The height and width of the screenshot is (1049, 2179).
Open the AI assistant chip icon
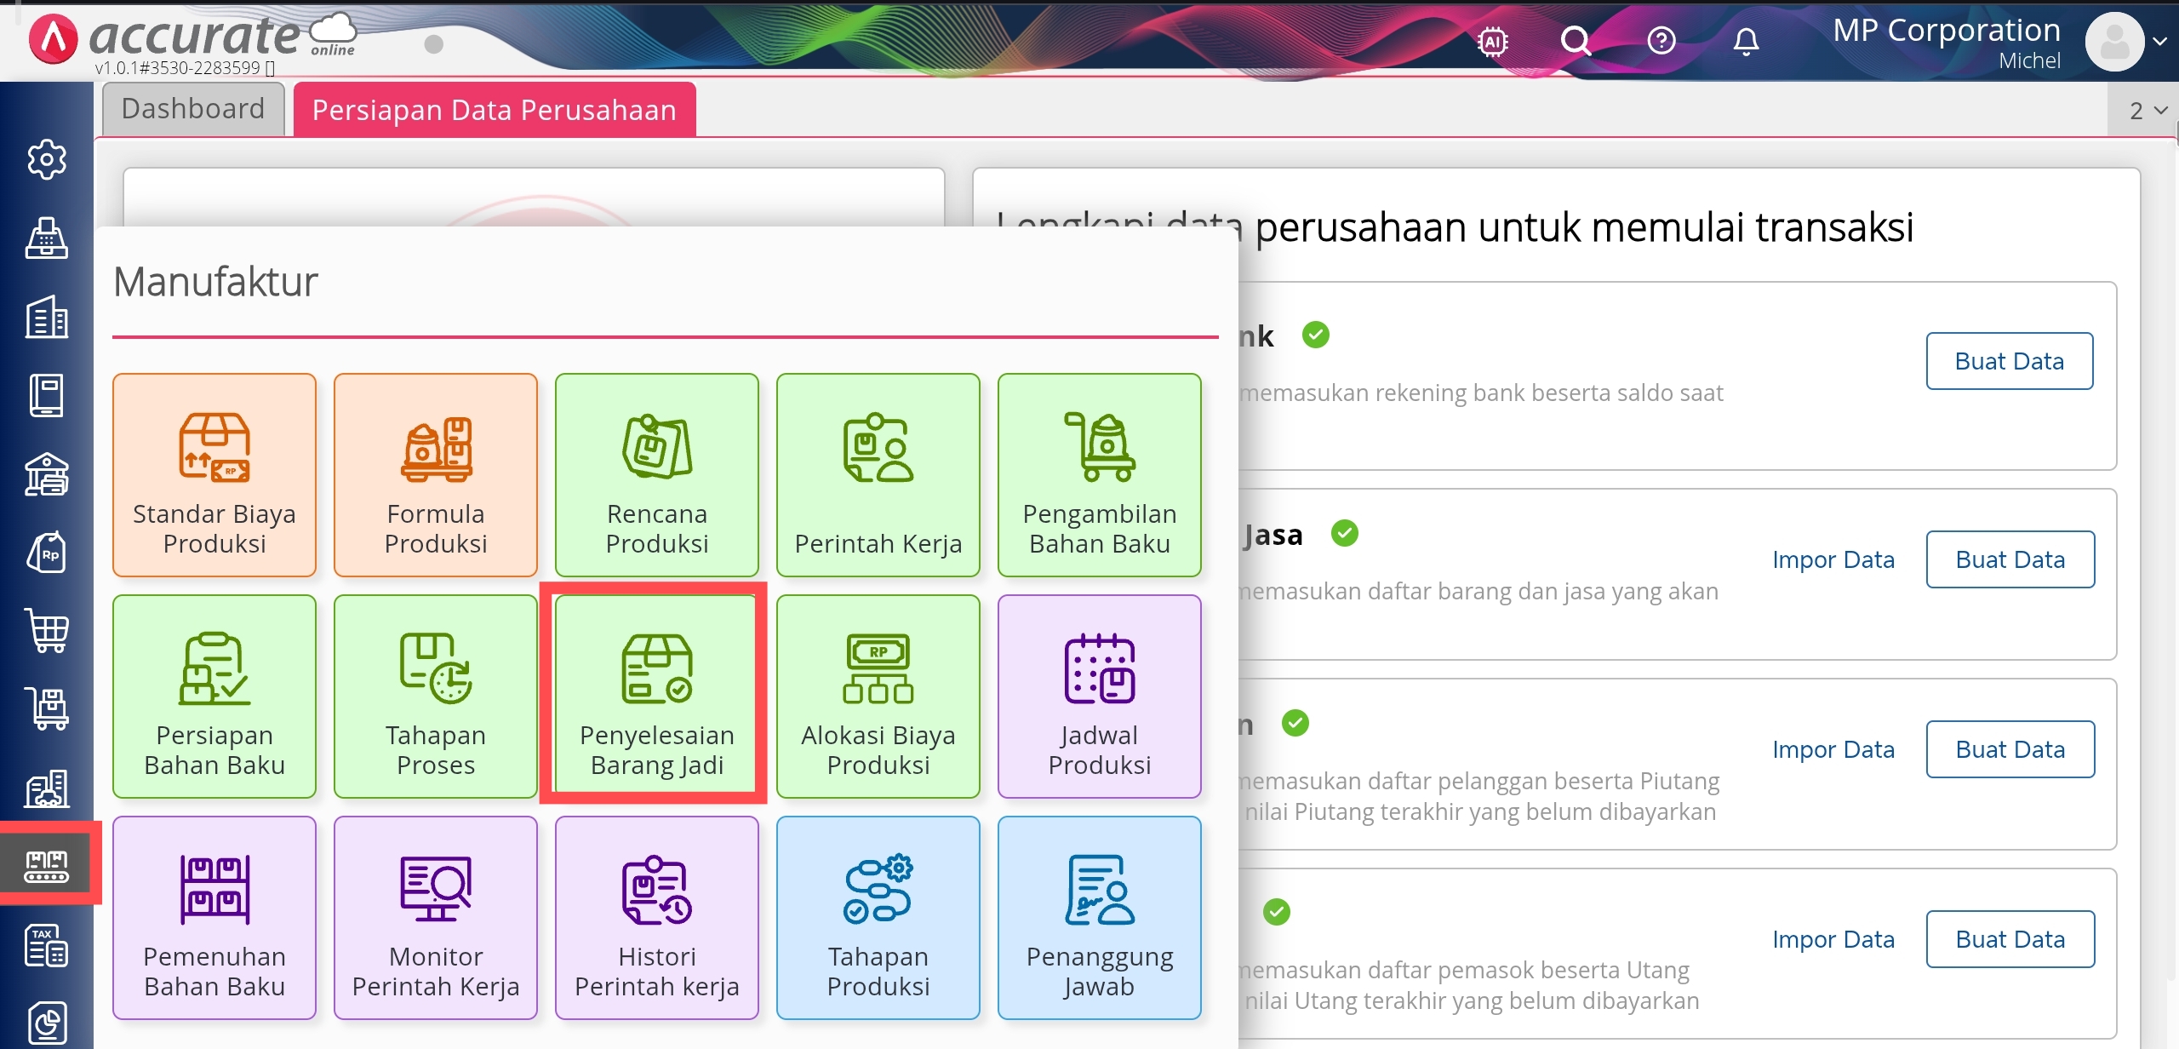[1493, 41]
